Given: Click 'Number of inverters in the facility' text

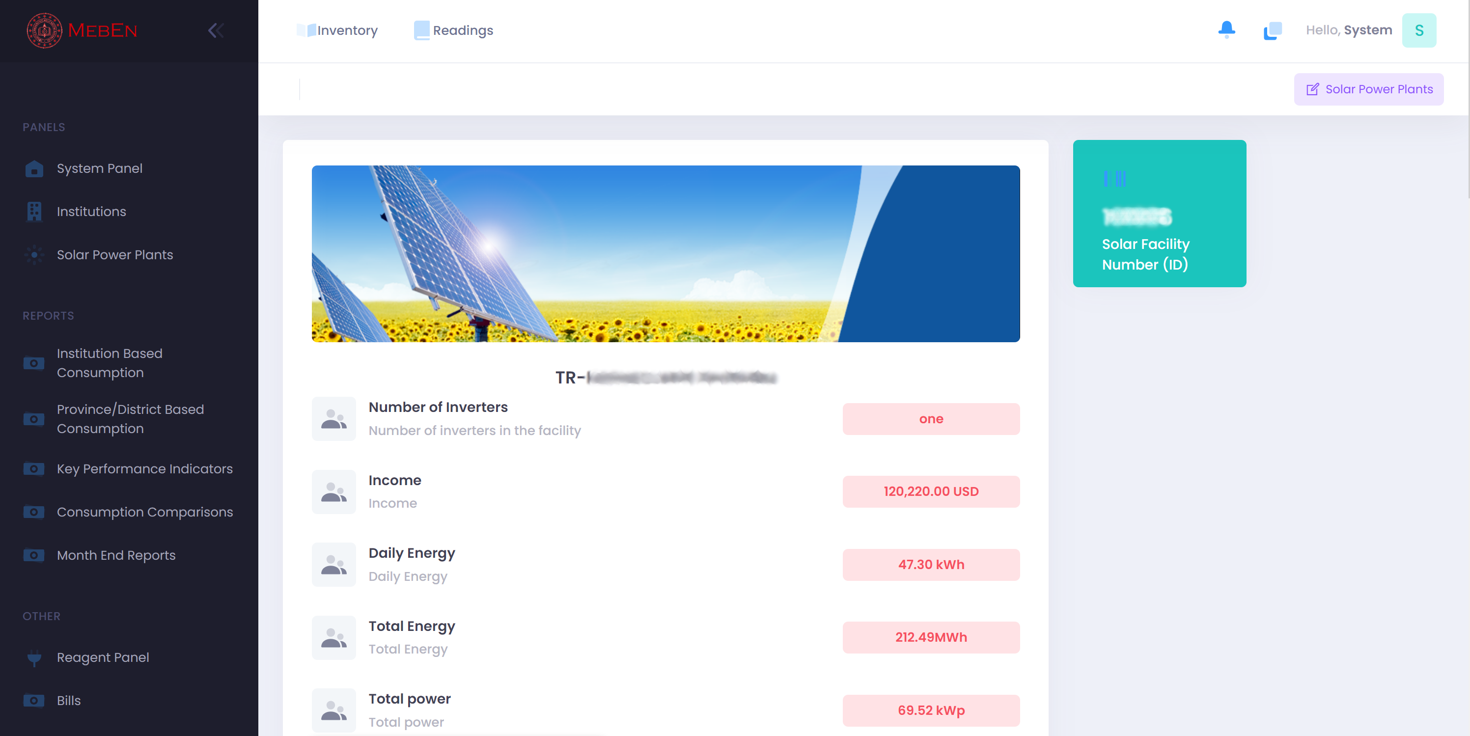Looking at the screenshot, I should 474,430.
